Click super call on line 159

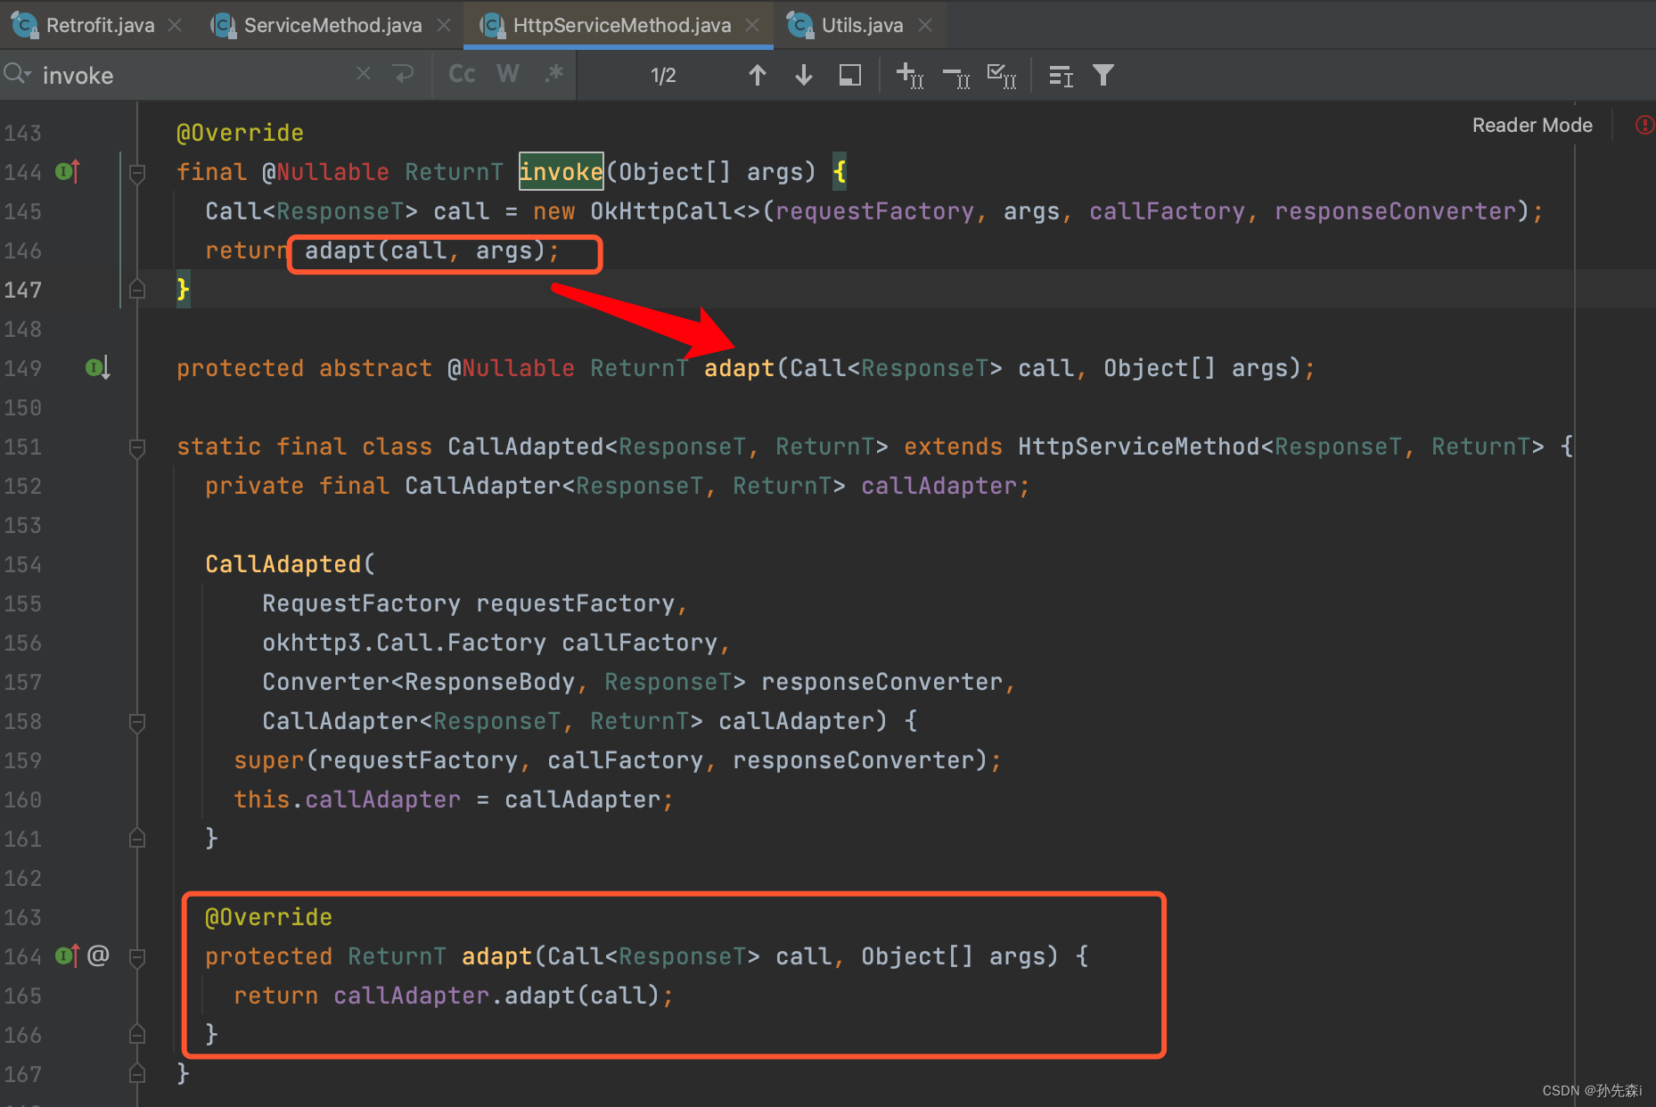[268, 760]
